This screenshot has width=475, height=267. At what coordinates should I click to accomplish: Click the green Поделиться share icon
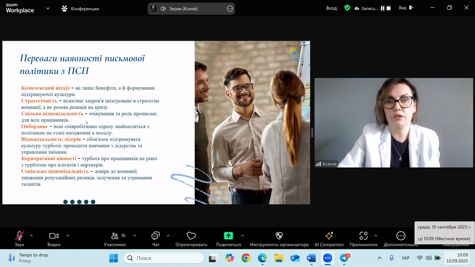click(x=229, y=236)
